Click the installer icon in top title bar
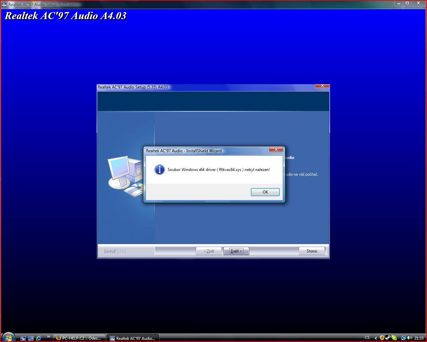Screen dimensions: 427x342 4,5
